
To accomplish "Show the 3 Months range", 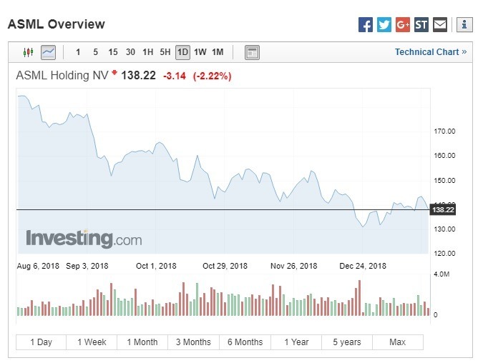I will (193, 342).
